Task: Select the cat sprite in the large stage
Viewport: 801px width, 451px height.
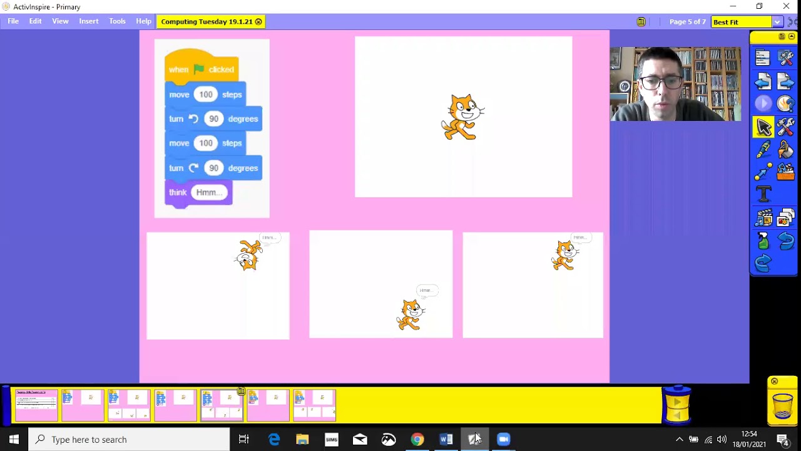Action: click(463, 117)
